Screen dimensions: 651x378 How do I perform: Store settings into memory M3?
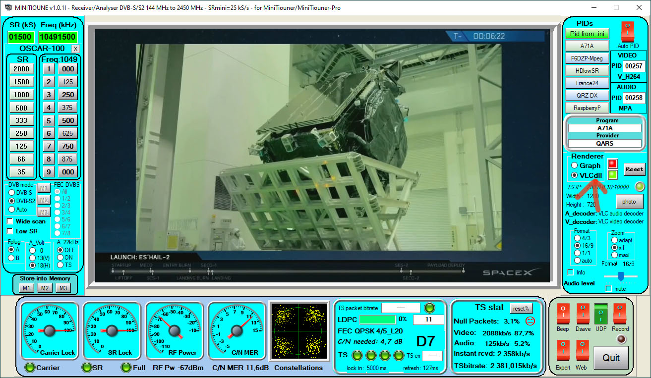tap(62, 288)
